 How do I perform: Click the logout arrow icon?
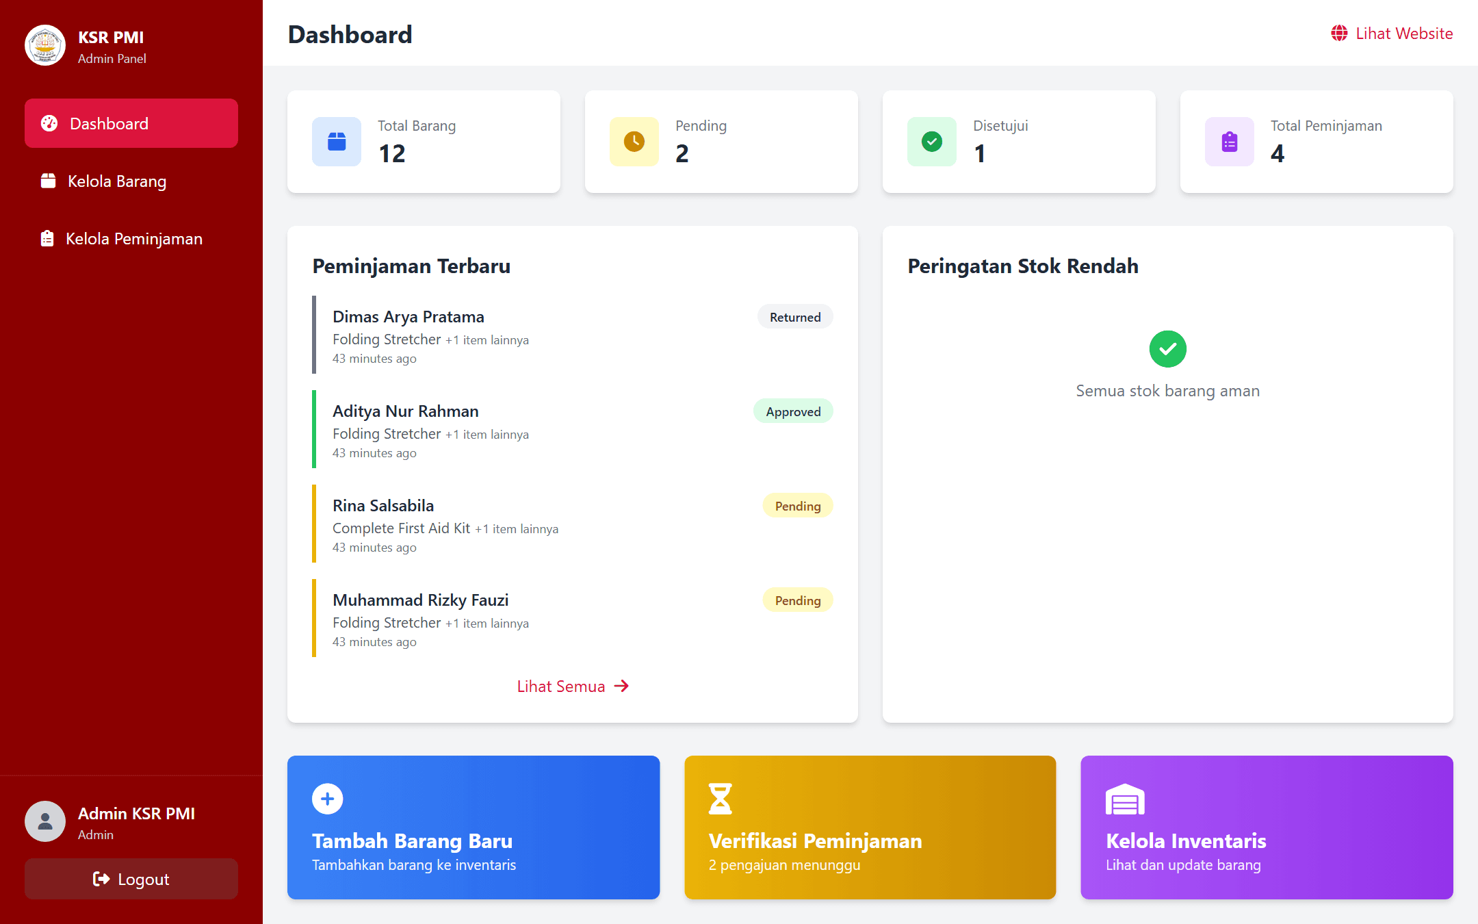point(101,879)
